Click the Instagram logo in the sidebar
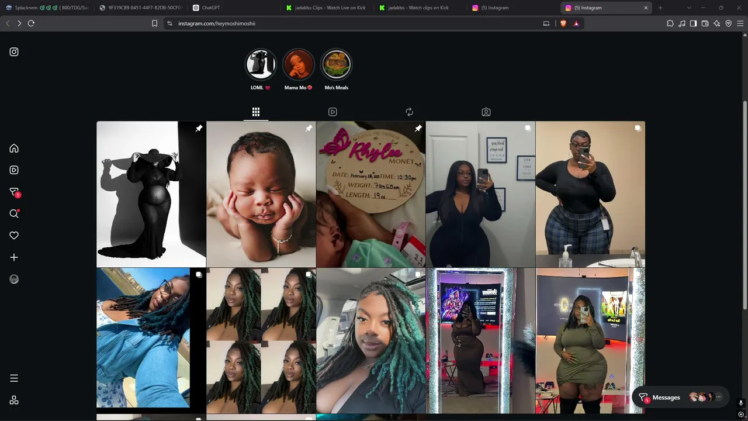The image size is (748, 421). pyautogui.click(x=14, y=52)
